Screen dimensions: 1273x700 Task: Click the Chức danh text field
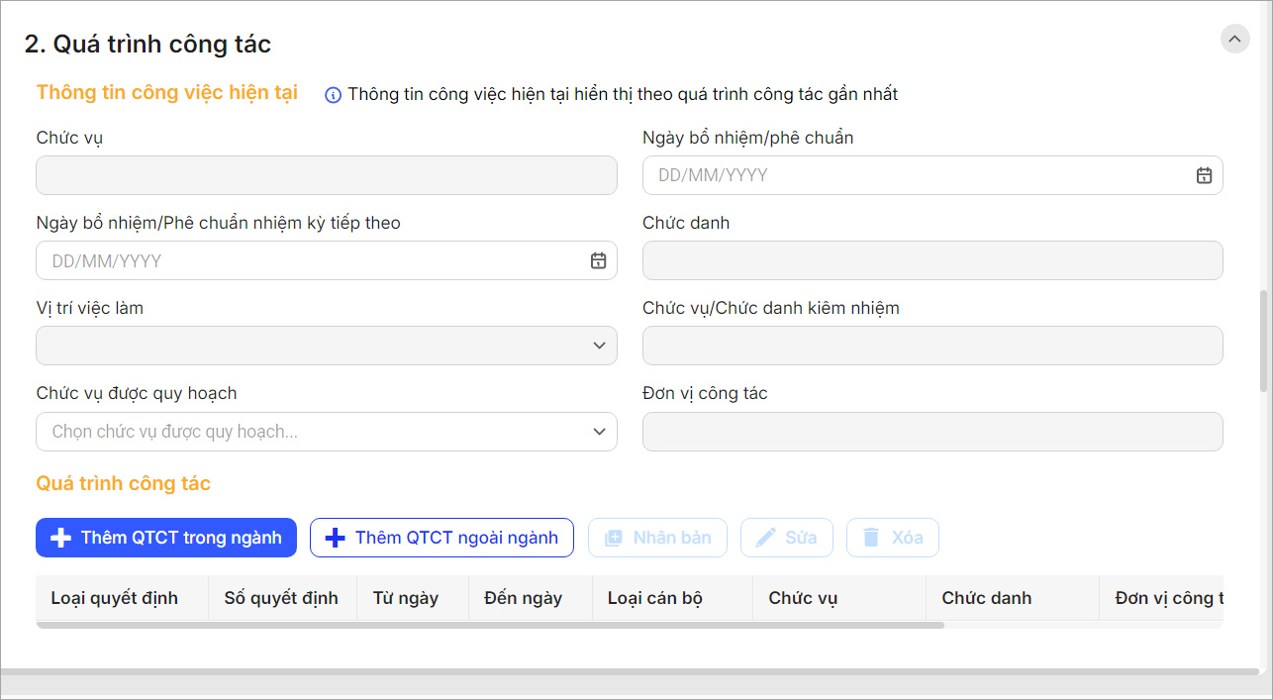tap(931, 260)
